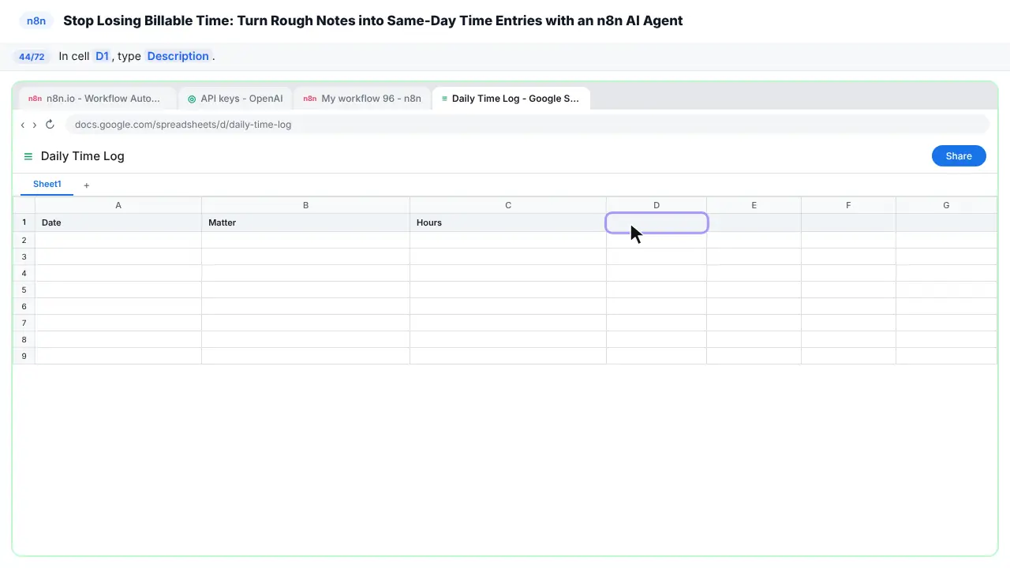
Task: Select column B header
Action: 305,205
